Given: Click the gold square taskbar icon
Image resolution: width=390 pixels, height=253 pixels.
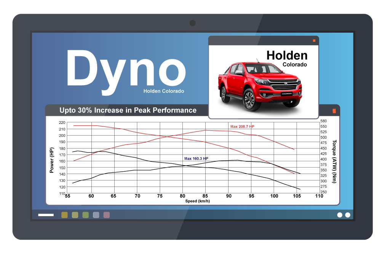Looking at the screenshot, I should click(x=64, y=215).
